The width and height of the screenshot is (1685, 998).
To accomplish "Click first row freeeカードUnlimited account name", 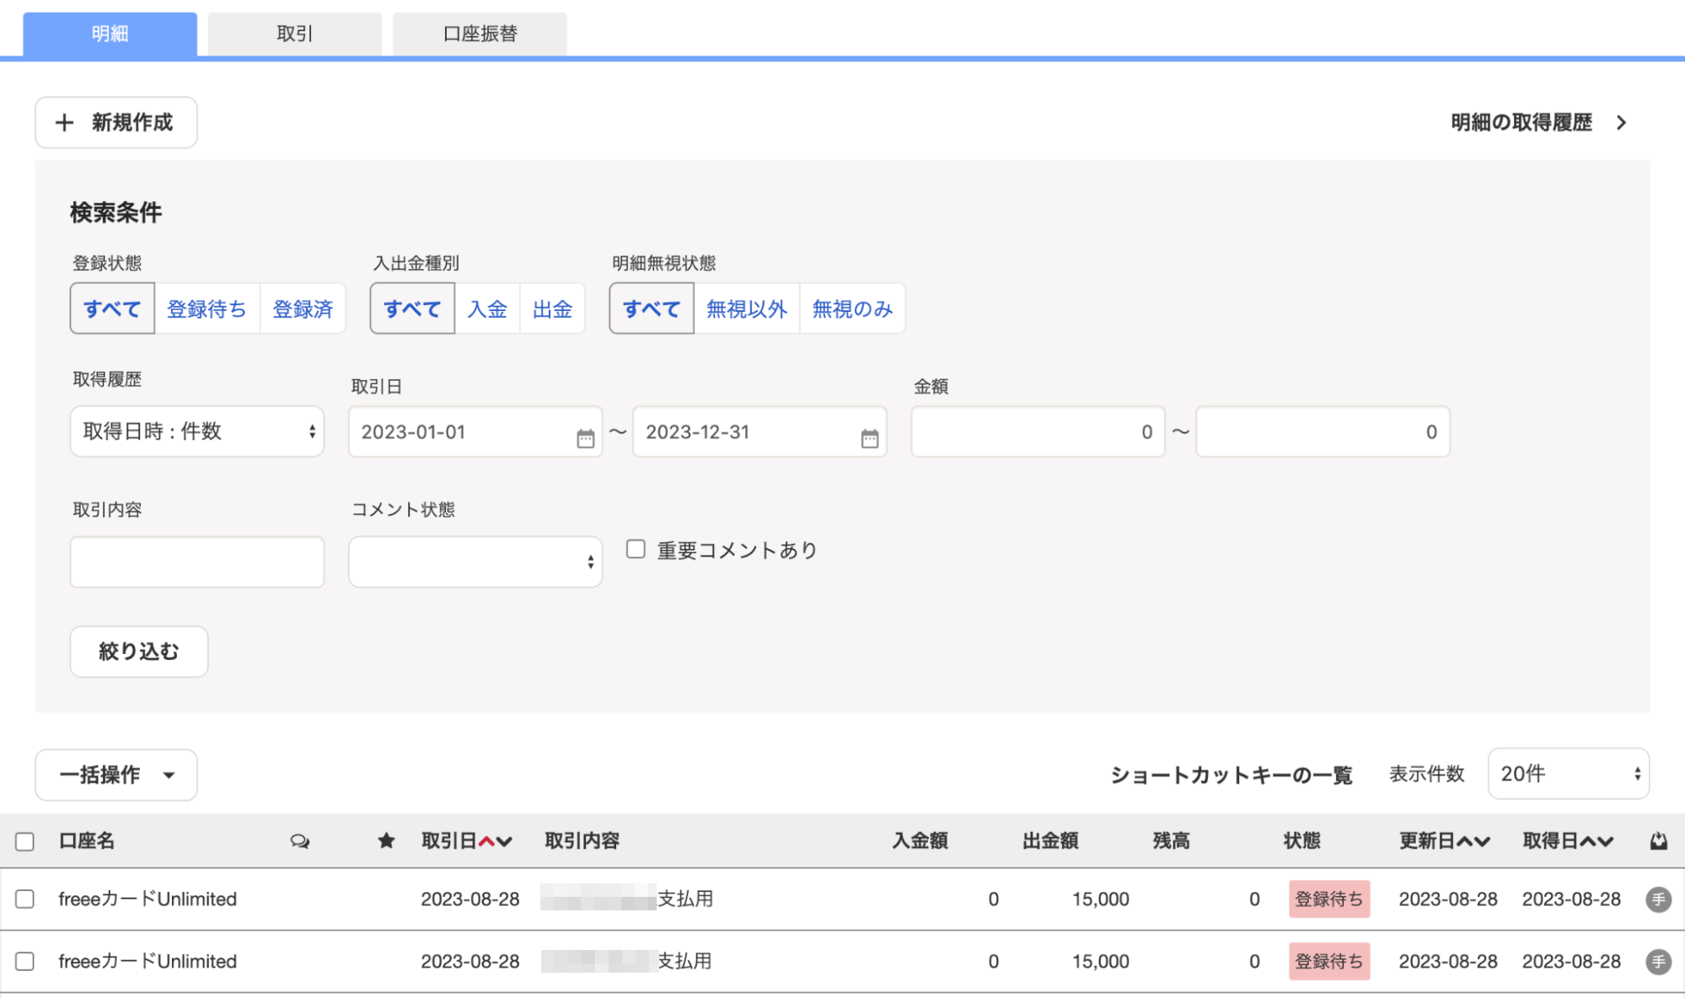I will [148, 899].
